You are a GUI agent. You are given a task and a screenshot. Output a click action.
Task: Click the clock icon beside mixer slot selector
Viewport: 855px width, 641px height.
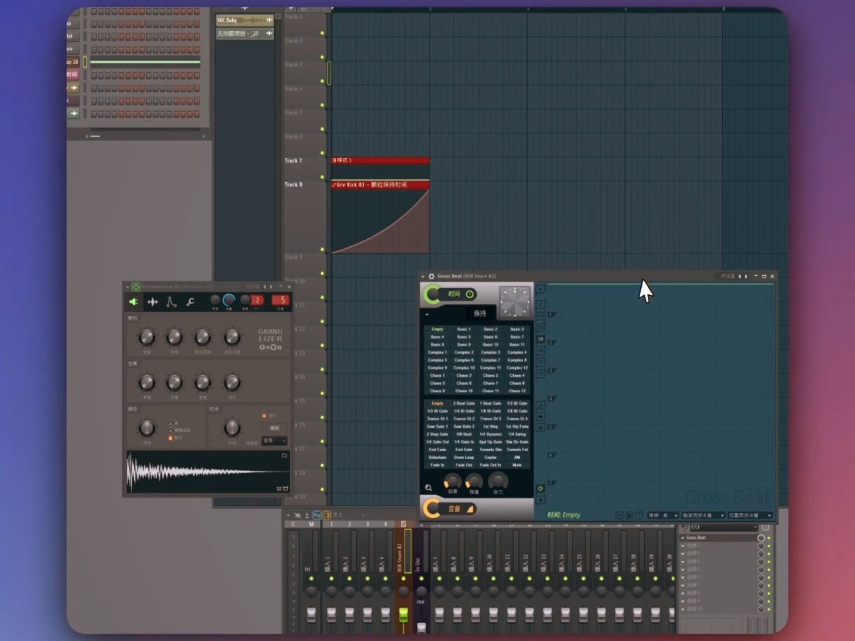(765, 527)
